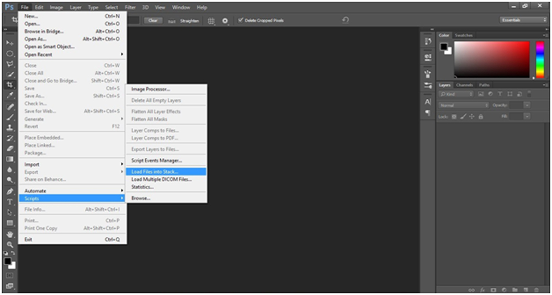Click the hue spectrum slider
Screen dimensions: 552x295
click(x=540, y=60)
